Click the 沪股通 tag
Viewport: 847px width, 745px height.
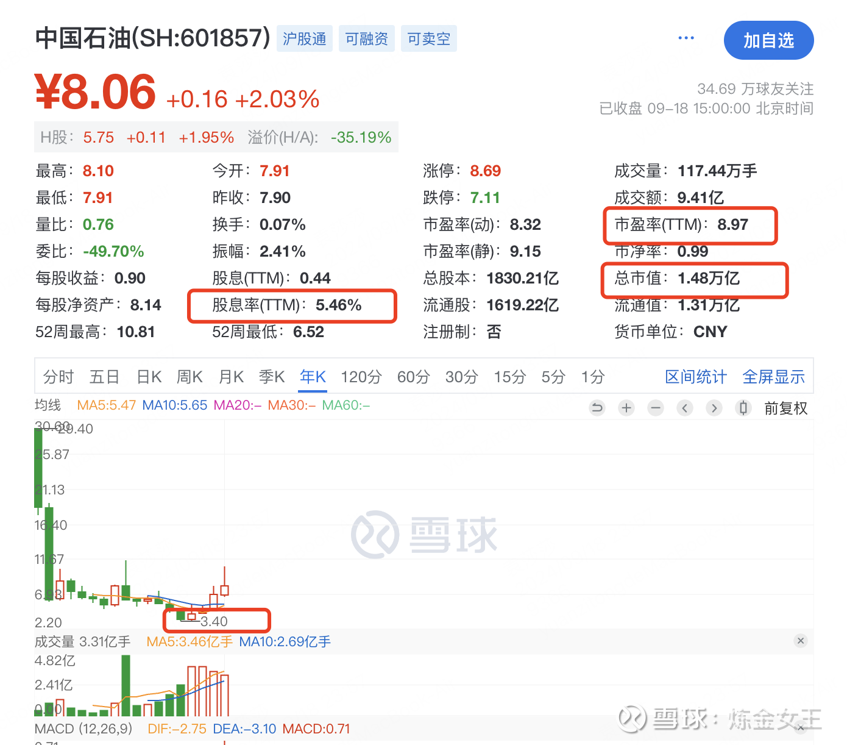tap(305, 39)
